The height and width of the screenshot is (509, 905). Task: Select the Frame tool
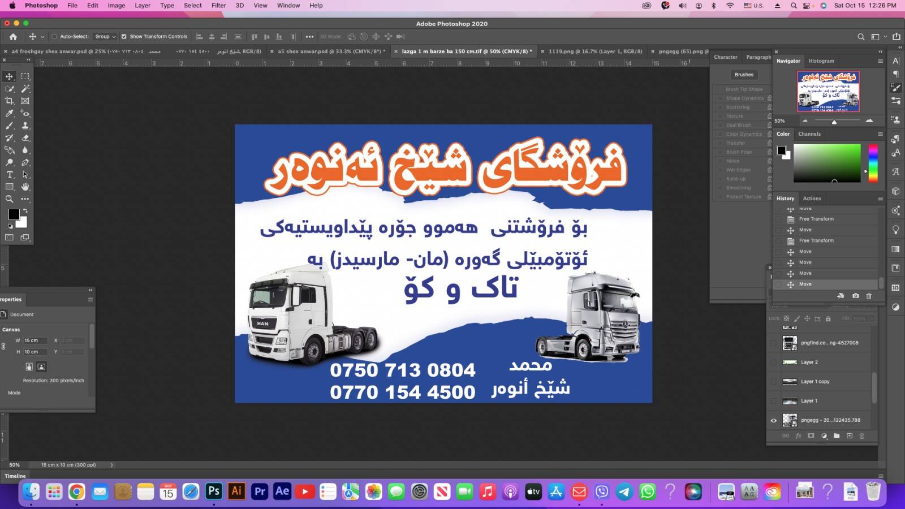coord(25,101)
